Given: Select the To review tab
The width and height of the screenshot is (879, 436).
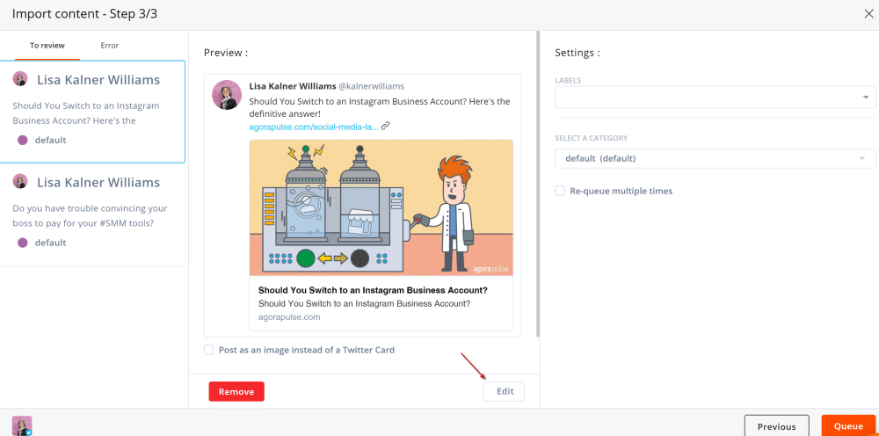Looking at the screenshot, I should (x=47, y=46).
